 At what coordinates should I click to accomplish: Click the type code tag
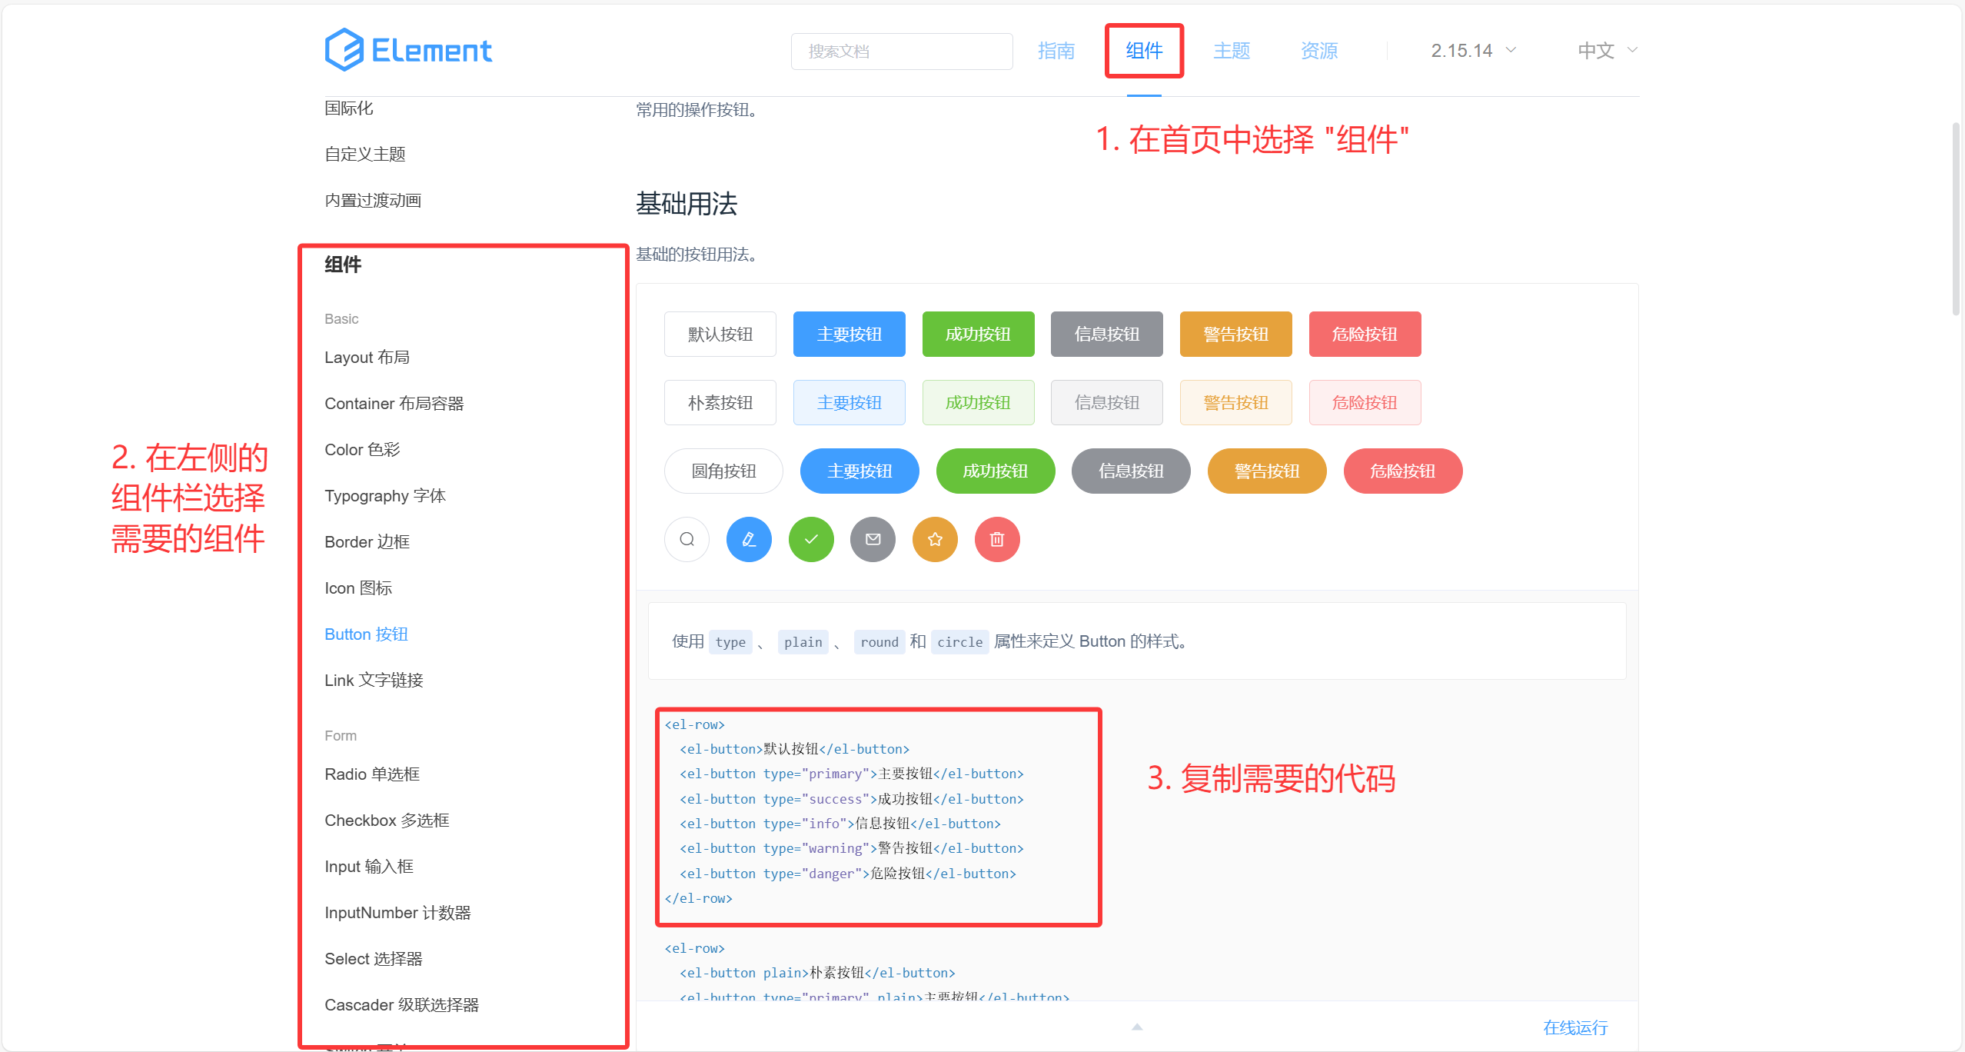coord(730,641)
